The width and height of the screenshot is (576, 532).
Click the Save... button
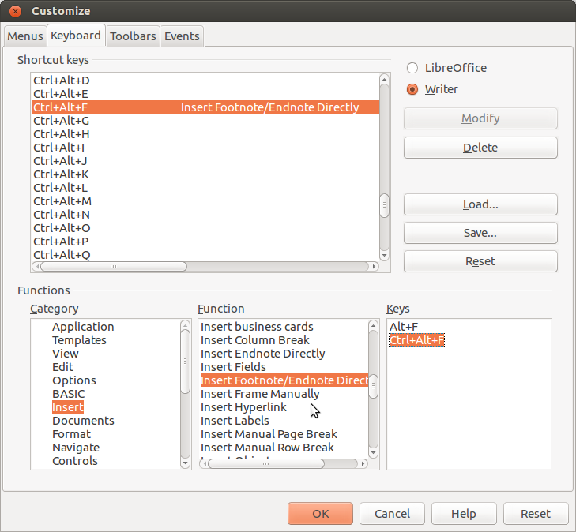point(480,233)
